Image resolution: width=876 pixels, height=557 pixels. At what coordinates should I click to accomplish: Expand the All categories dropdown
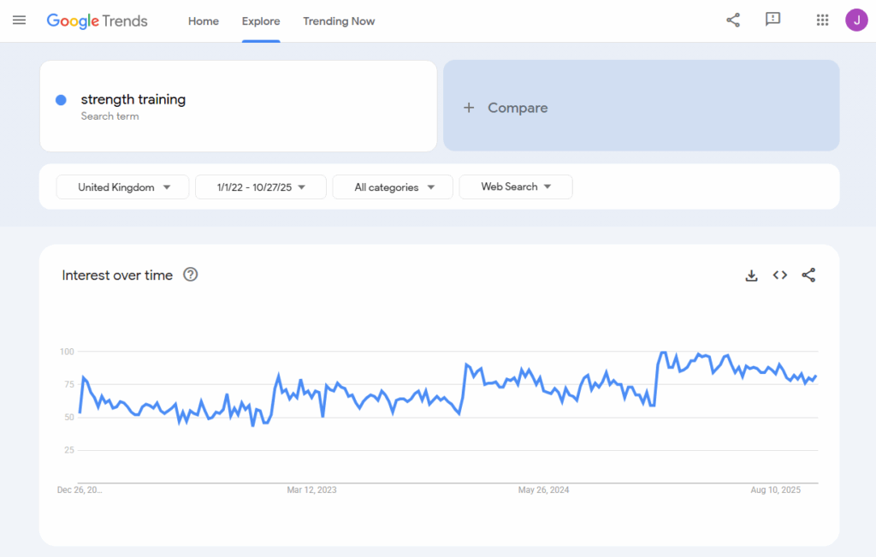point(393,187)
